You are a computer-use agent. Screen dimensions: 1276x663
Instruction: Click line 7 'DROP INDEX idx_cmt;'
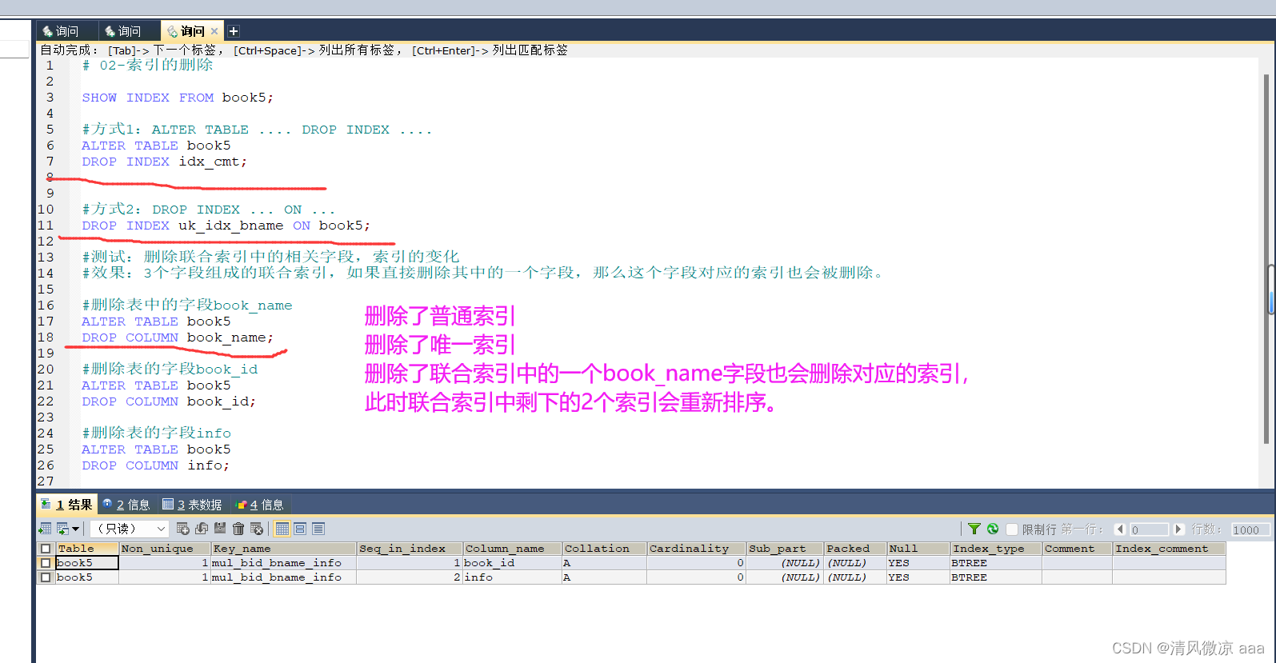164,162
